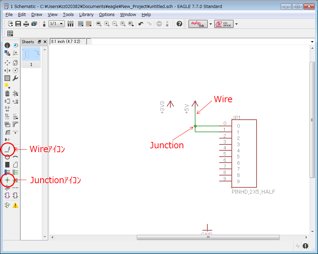Open the View menu
The image size is (318, 254).
point(52,15)
